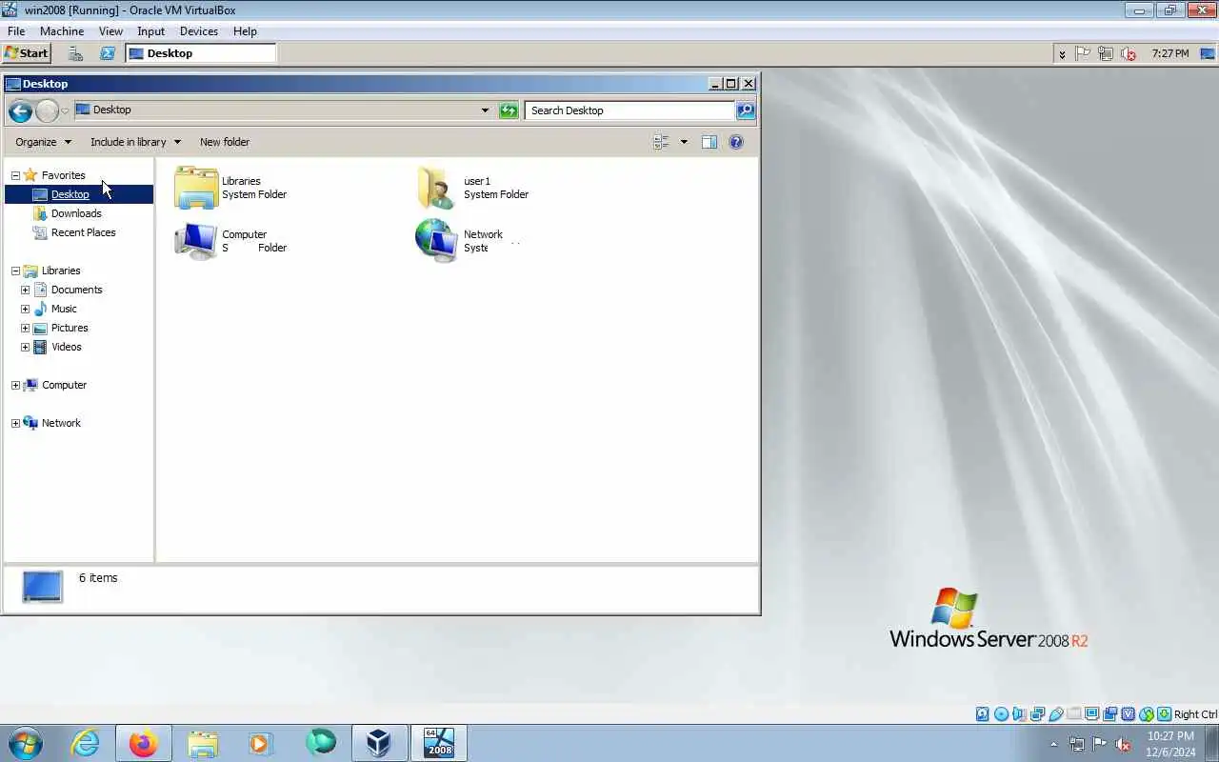Open the user1 system folder icon
This screenshot has width=1219, height=762.
click(437, 188)
